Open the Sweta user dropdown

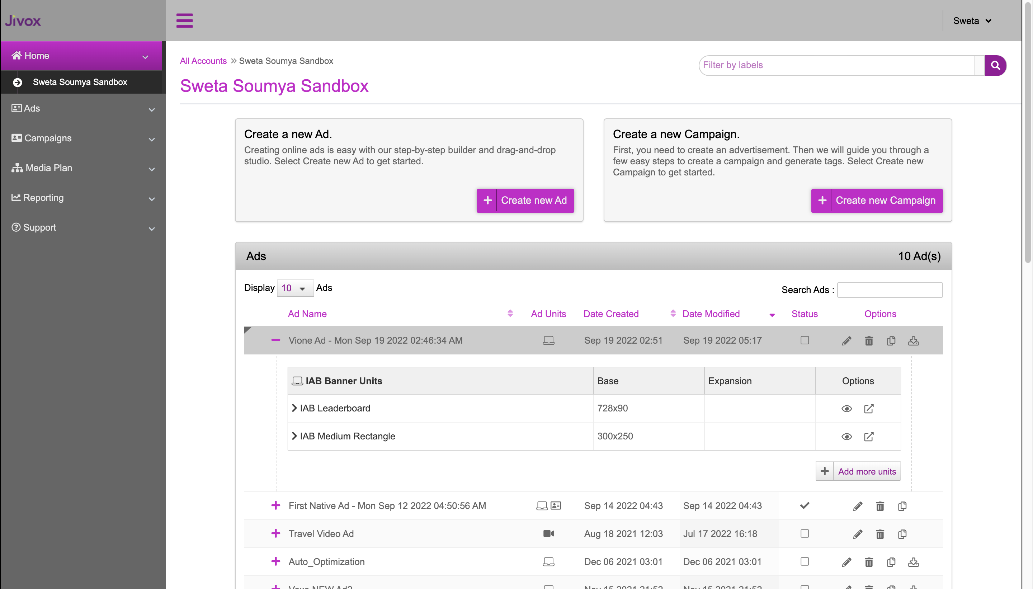pyautogui.click(x=972, y=21)
